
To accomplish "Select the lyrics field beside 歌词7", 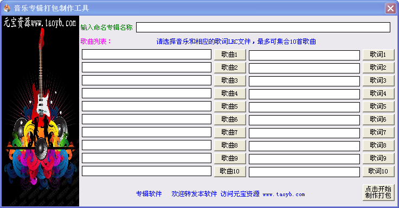I will click(x=304, y=133).
